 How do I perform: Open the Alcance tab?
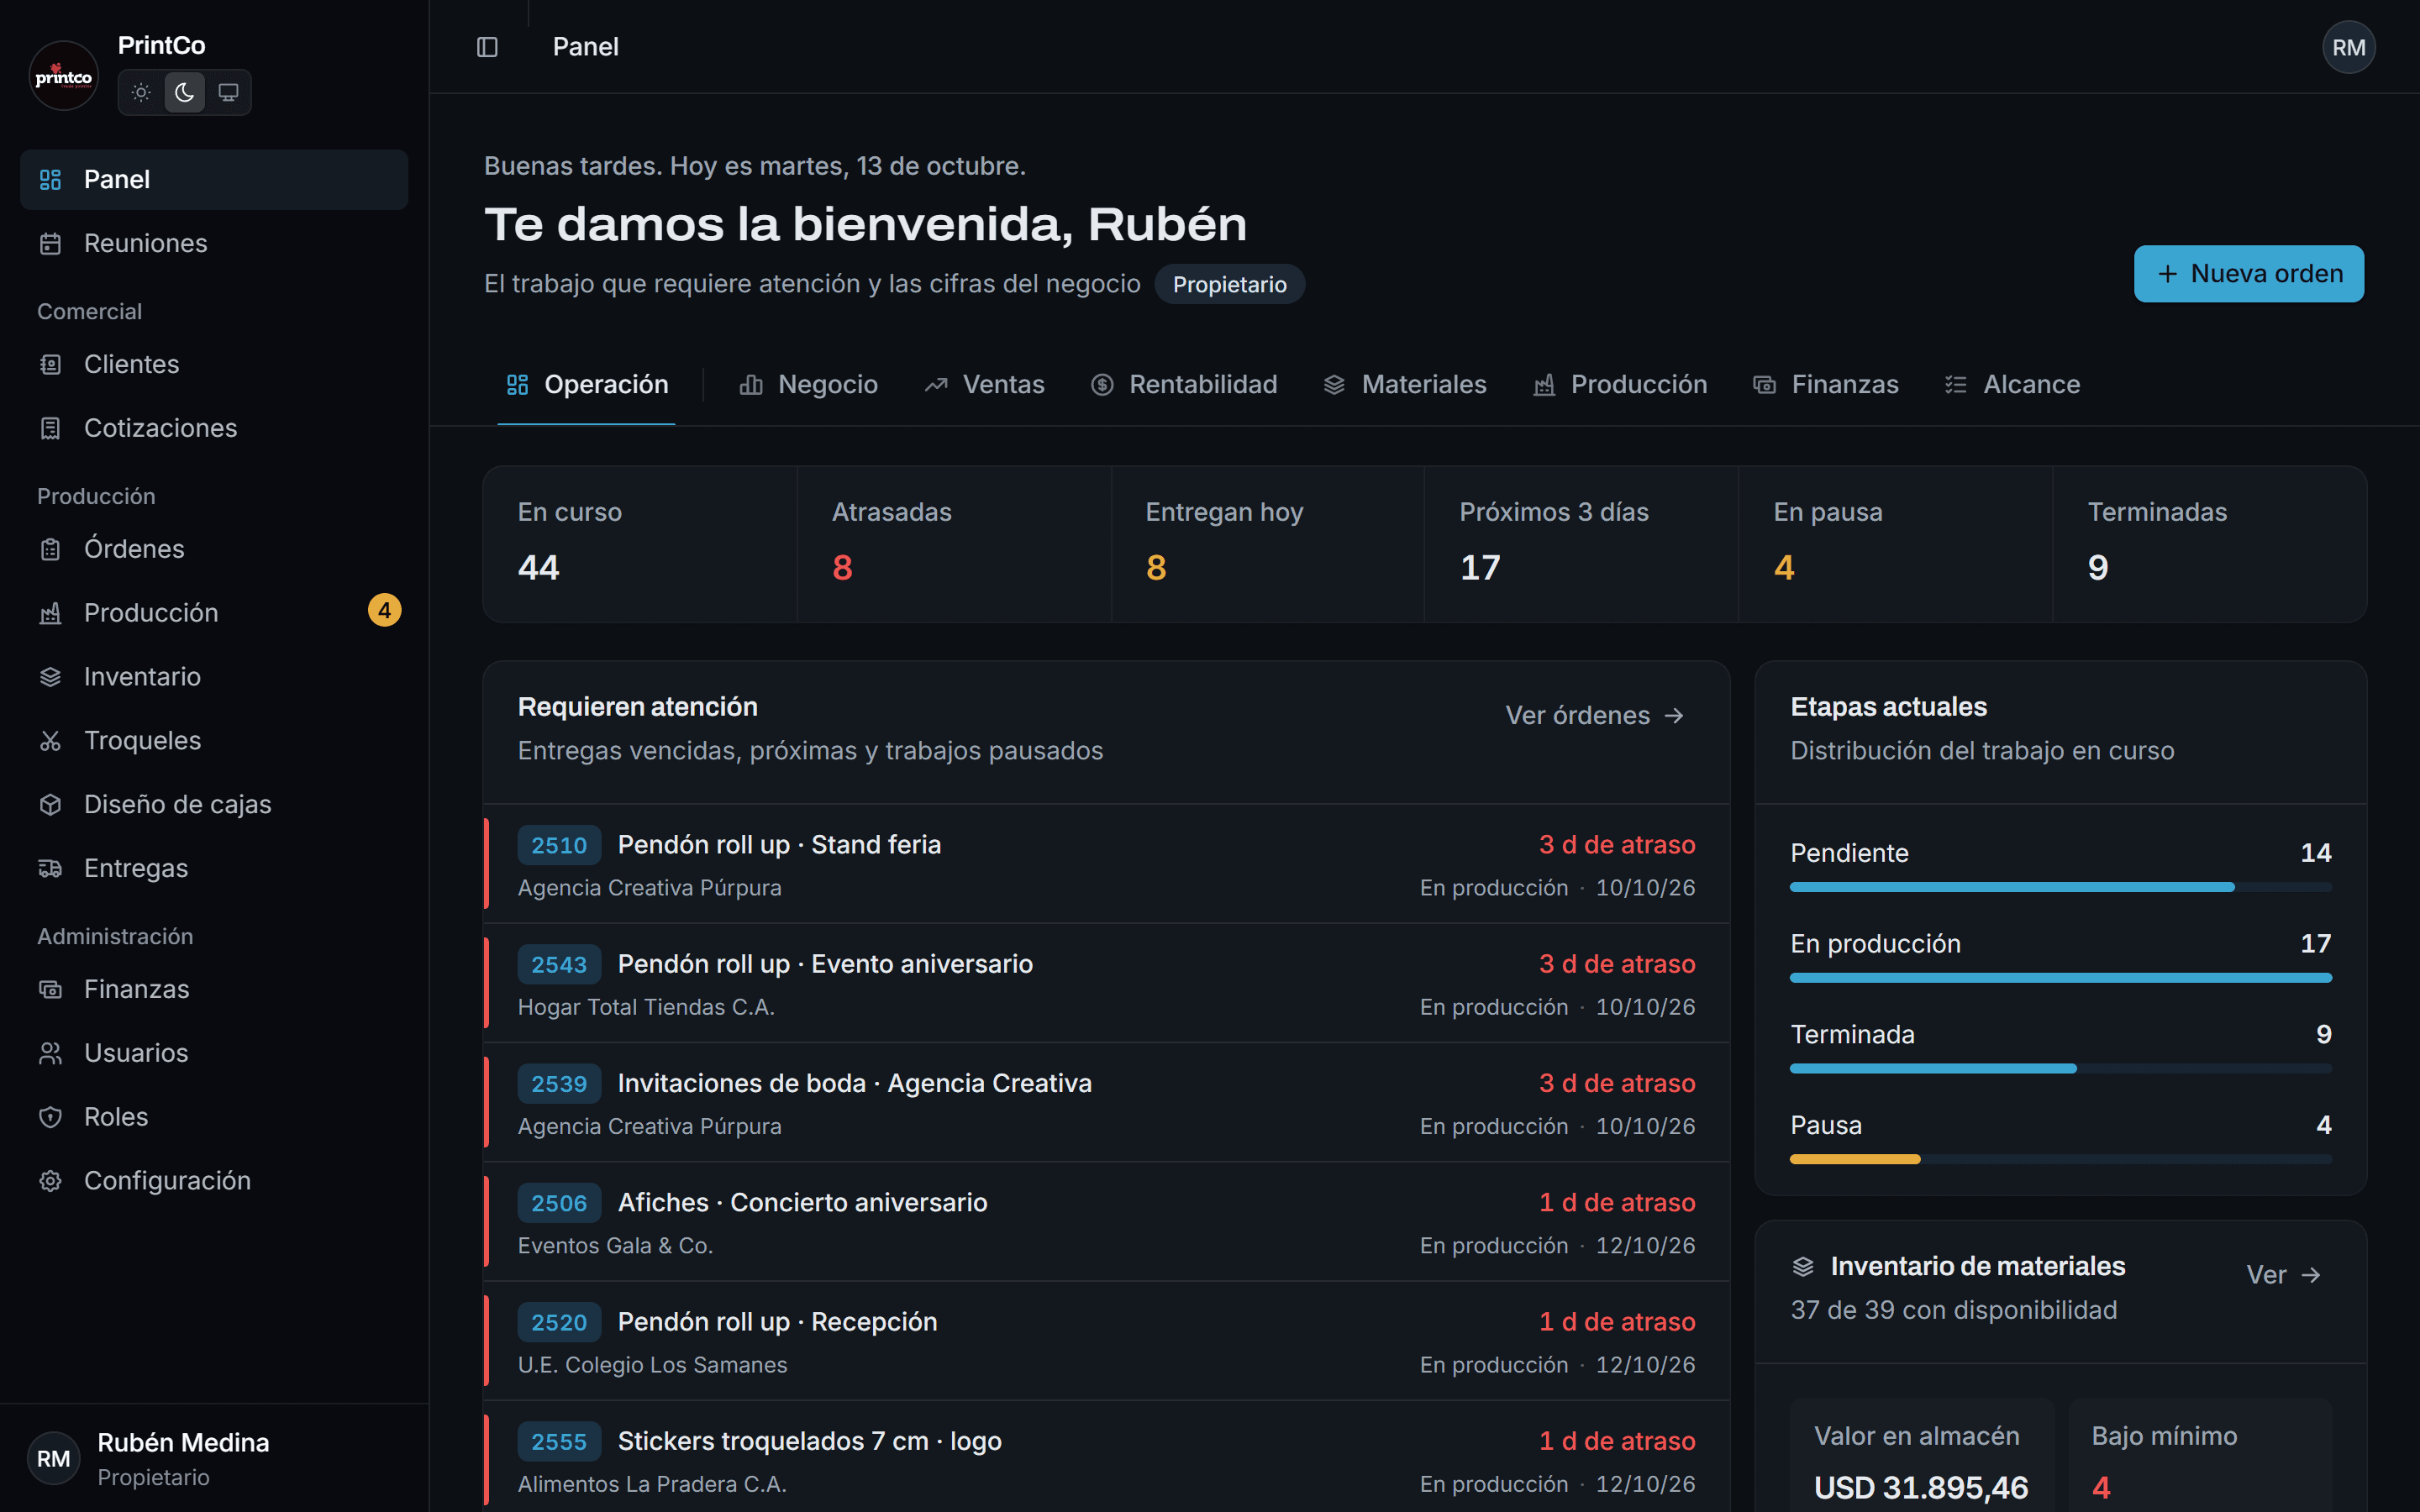click(x=2012, y=385)
